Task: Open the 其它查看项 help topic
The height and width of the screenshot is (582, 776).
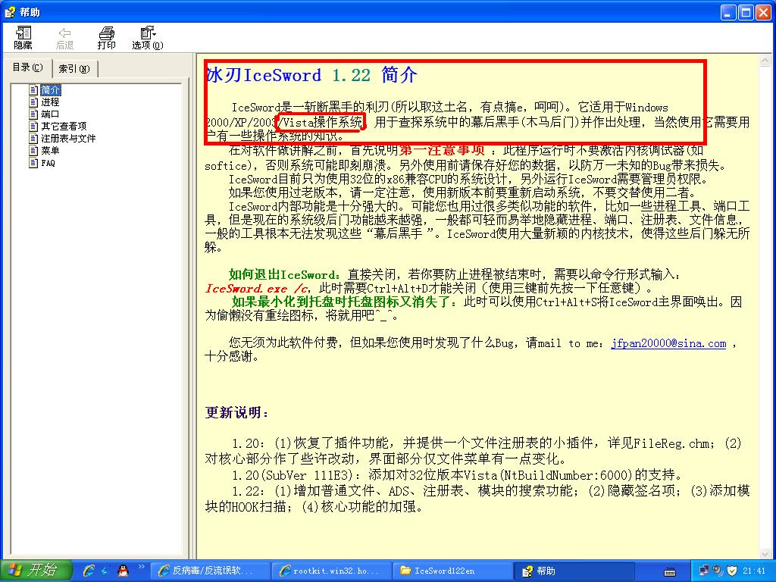Action: tap(64, 127)
